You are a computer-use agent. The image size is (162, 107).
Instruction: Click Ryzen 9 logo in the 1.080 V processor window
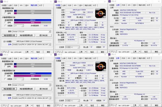pos(101,66)
